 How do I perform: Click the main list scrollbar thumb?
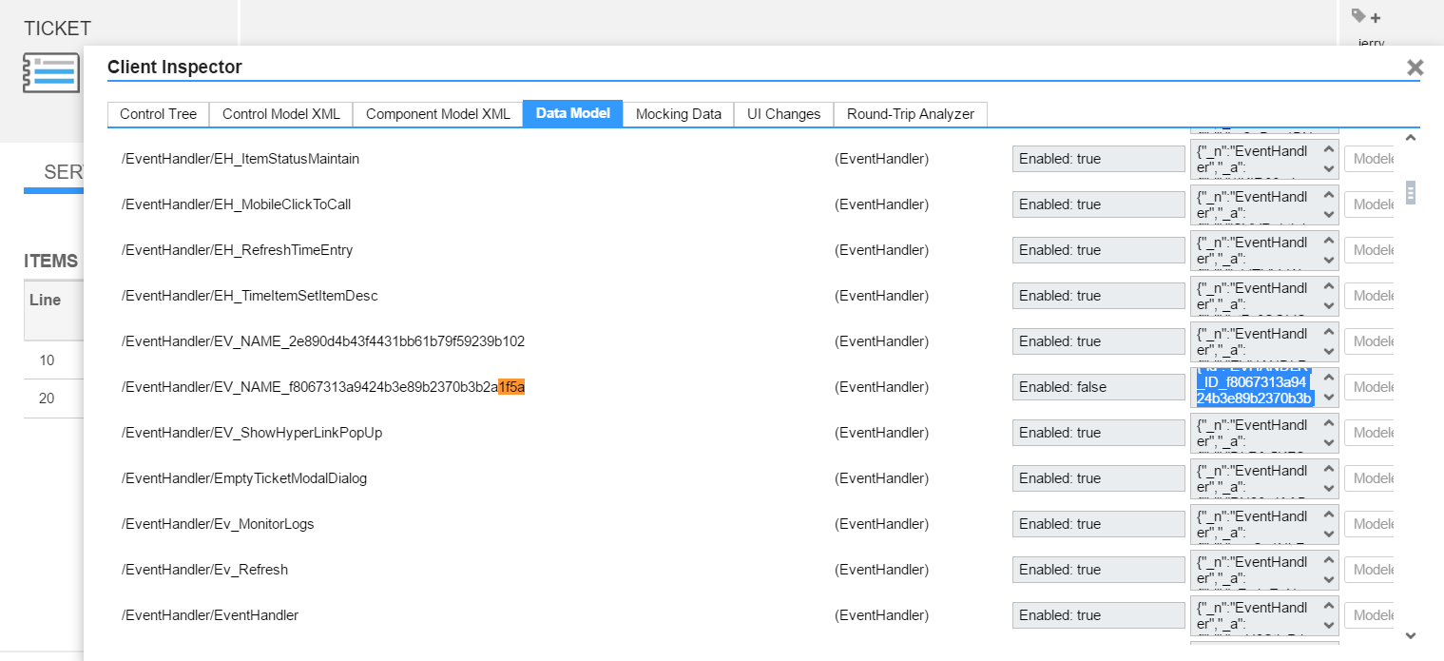pyautogui.click(x=1411, y=193)
